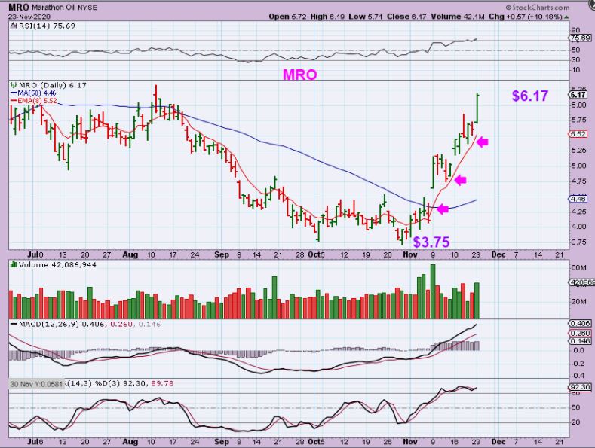
Task: Select the MA(50) 4.46 blue legend entry
Action: (x=33, y=93)
